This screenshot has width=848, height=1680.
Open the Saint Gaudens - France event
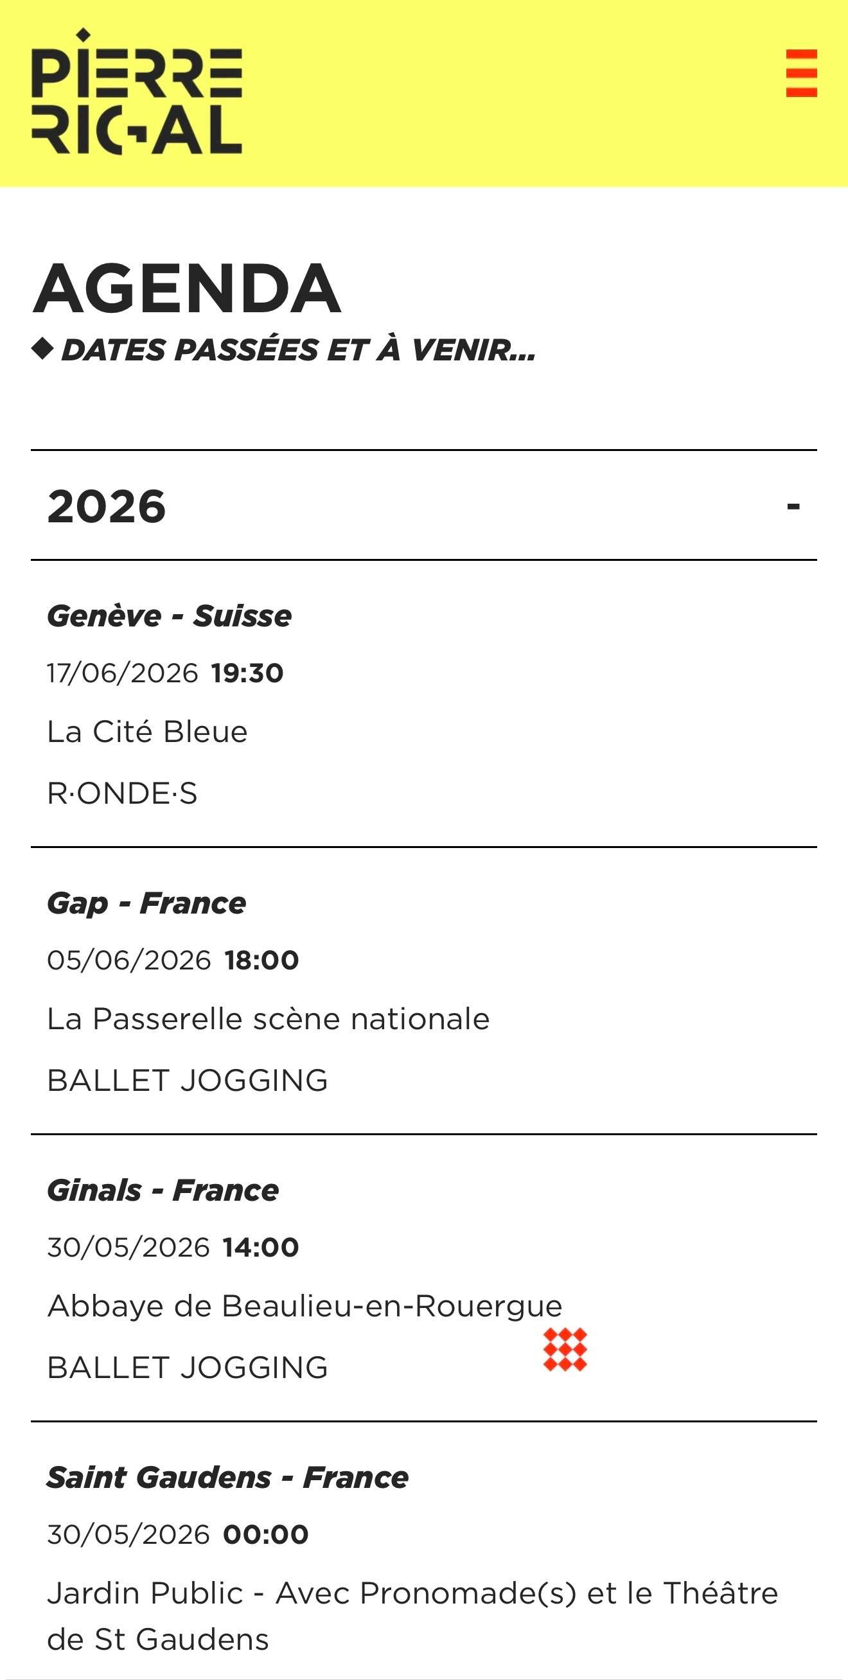pos(227,1477)
